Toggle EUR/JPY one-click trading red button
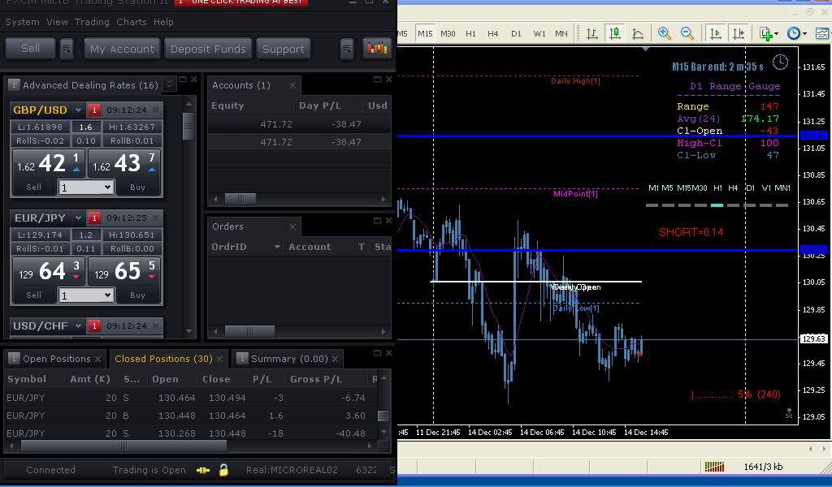Screen dimensions: 832x487 coord(94,218)
